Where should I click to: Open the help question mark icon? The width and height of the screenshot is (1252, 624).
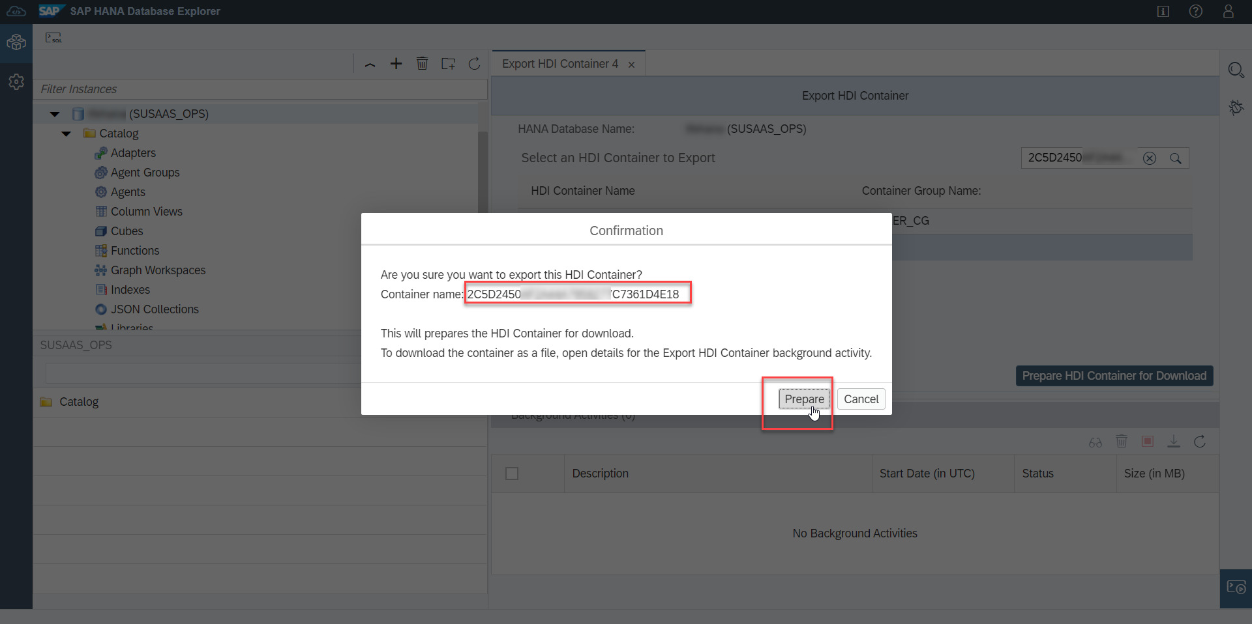pyautogui.click(x=1196, y=11)
